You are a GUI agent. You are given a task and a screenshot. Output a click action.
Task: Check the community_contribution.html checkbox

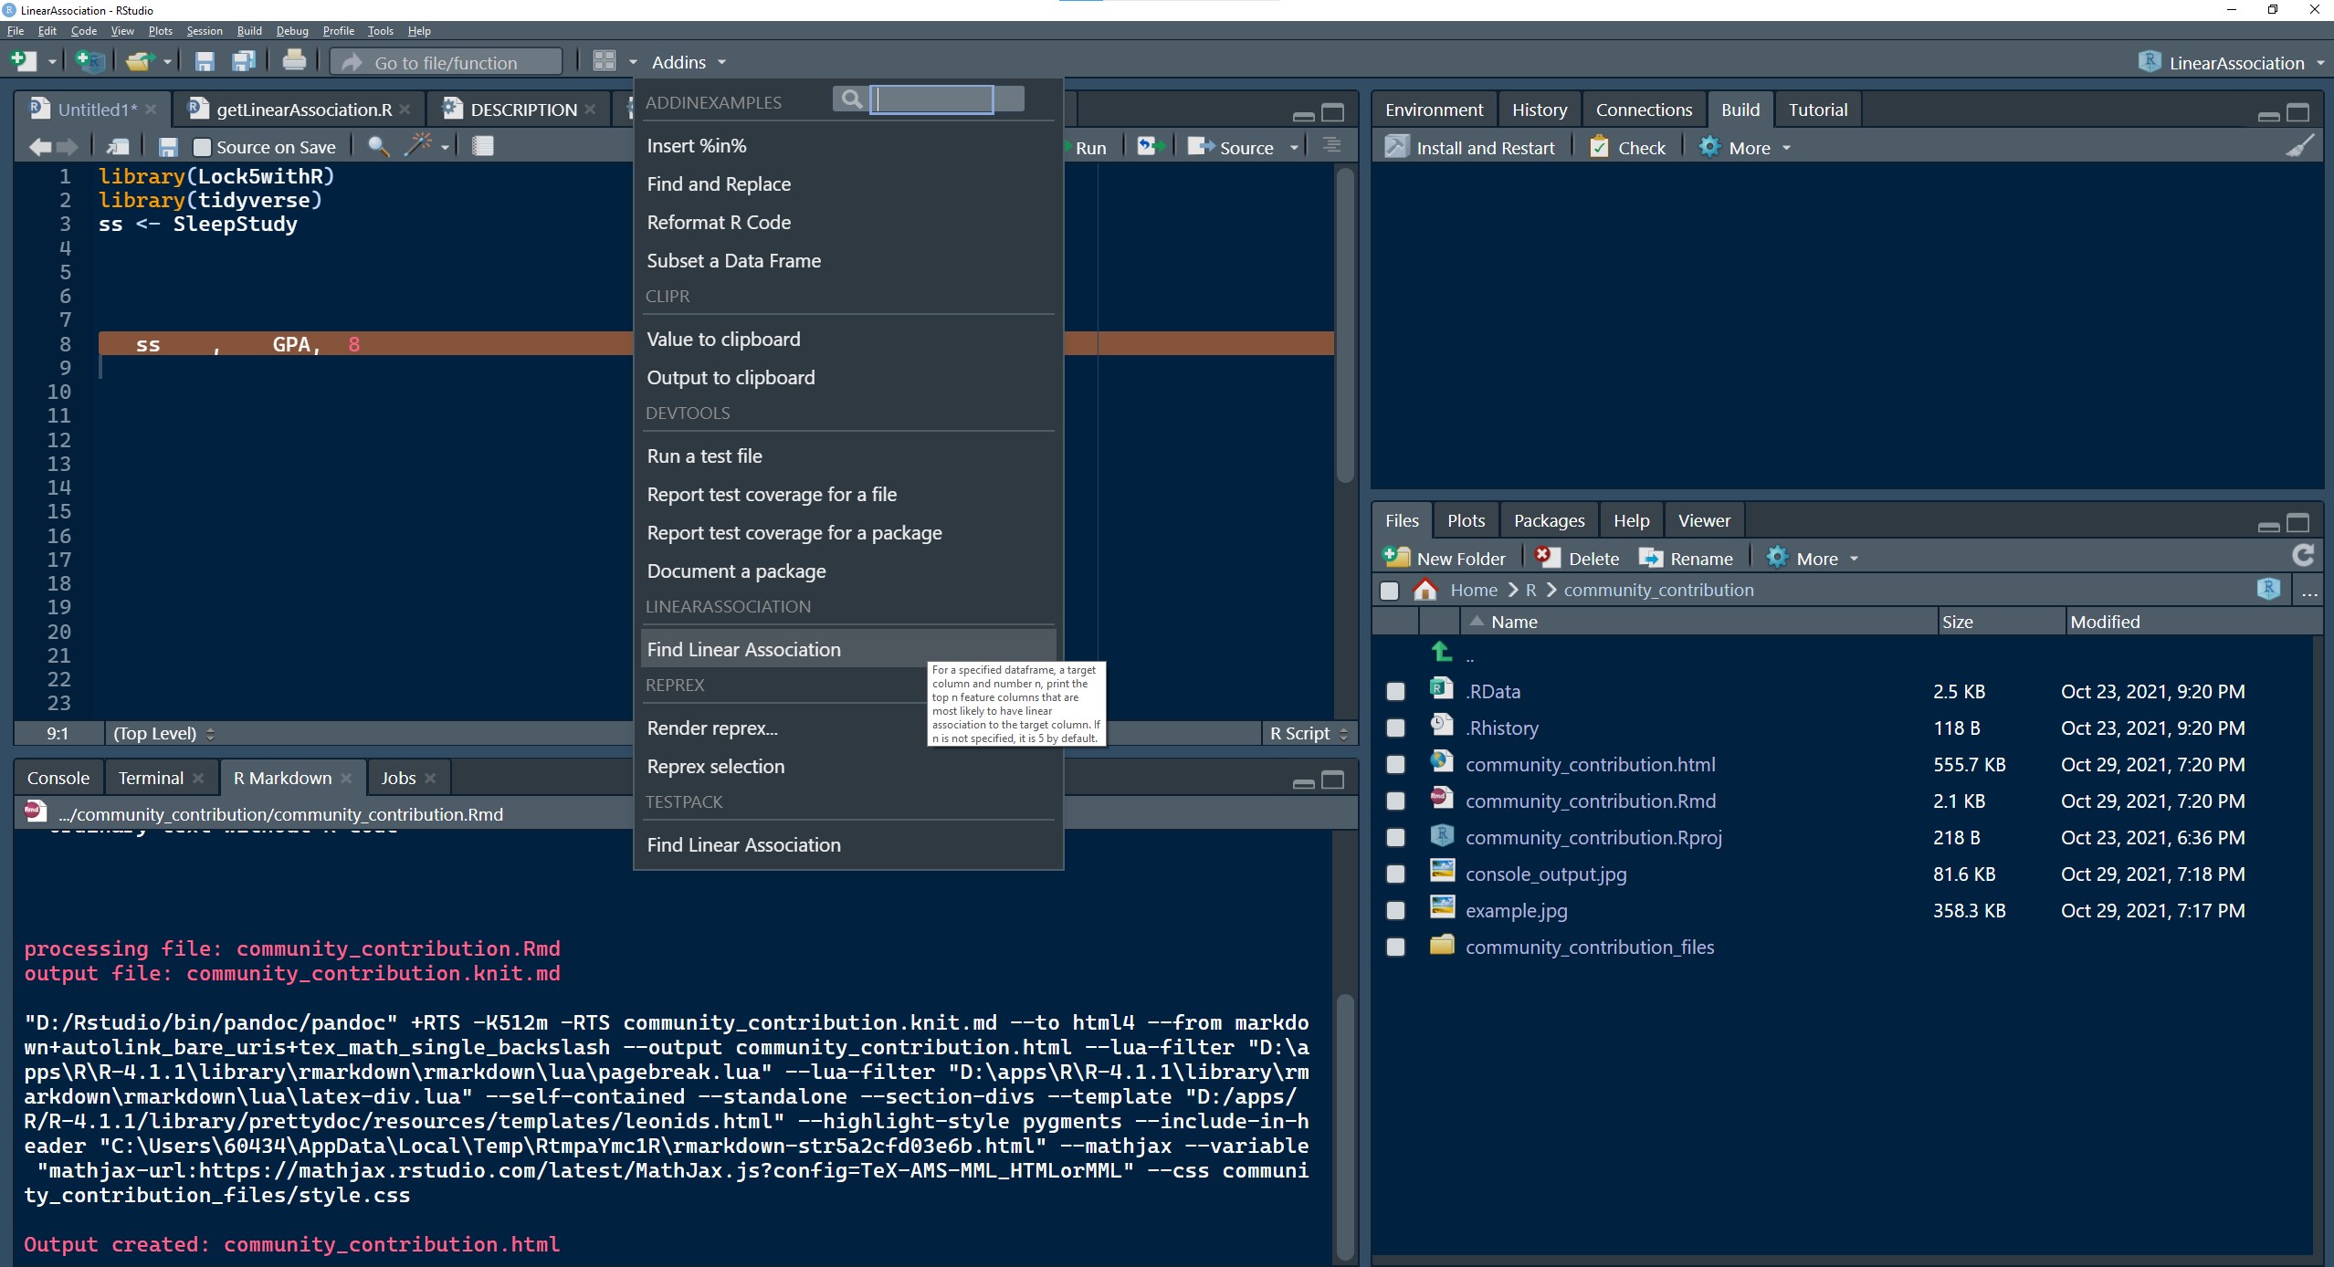coord(1395,765)
